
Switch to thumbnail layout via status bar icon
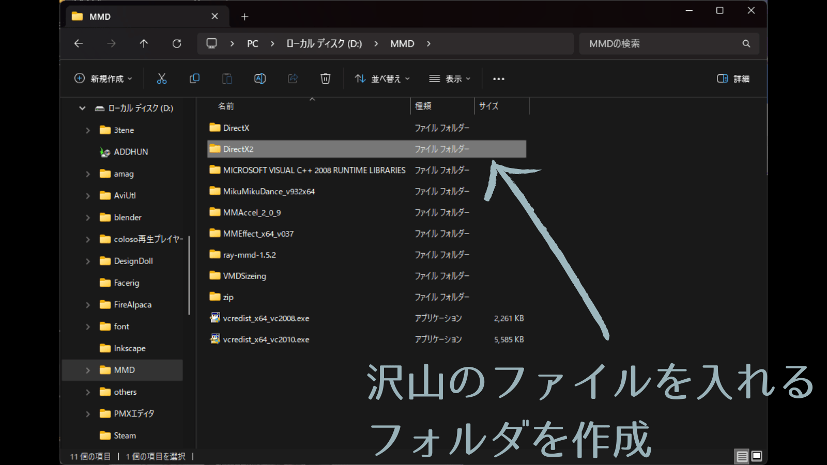756,456
